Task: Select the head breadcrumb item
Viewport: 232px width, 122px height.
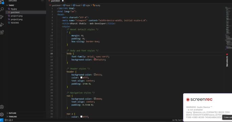Action: coord(77,5)
